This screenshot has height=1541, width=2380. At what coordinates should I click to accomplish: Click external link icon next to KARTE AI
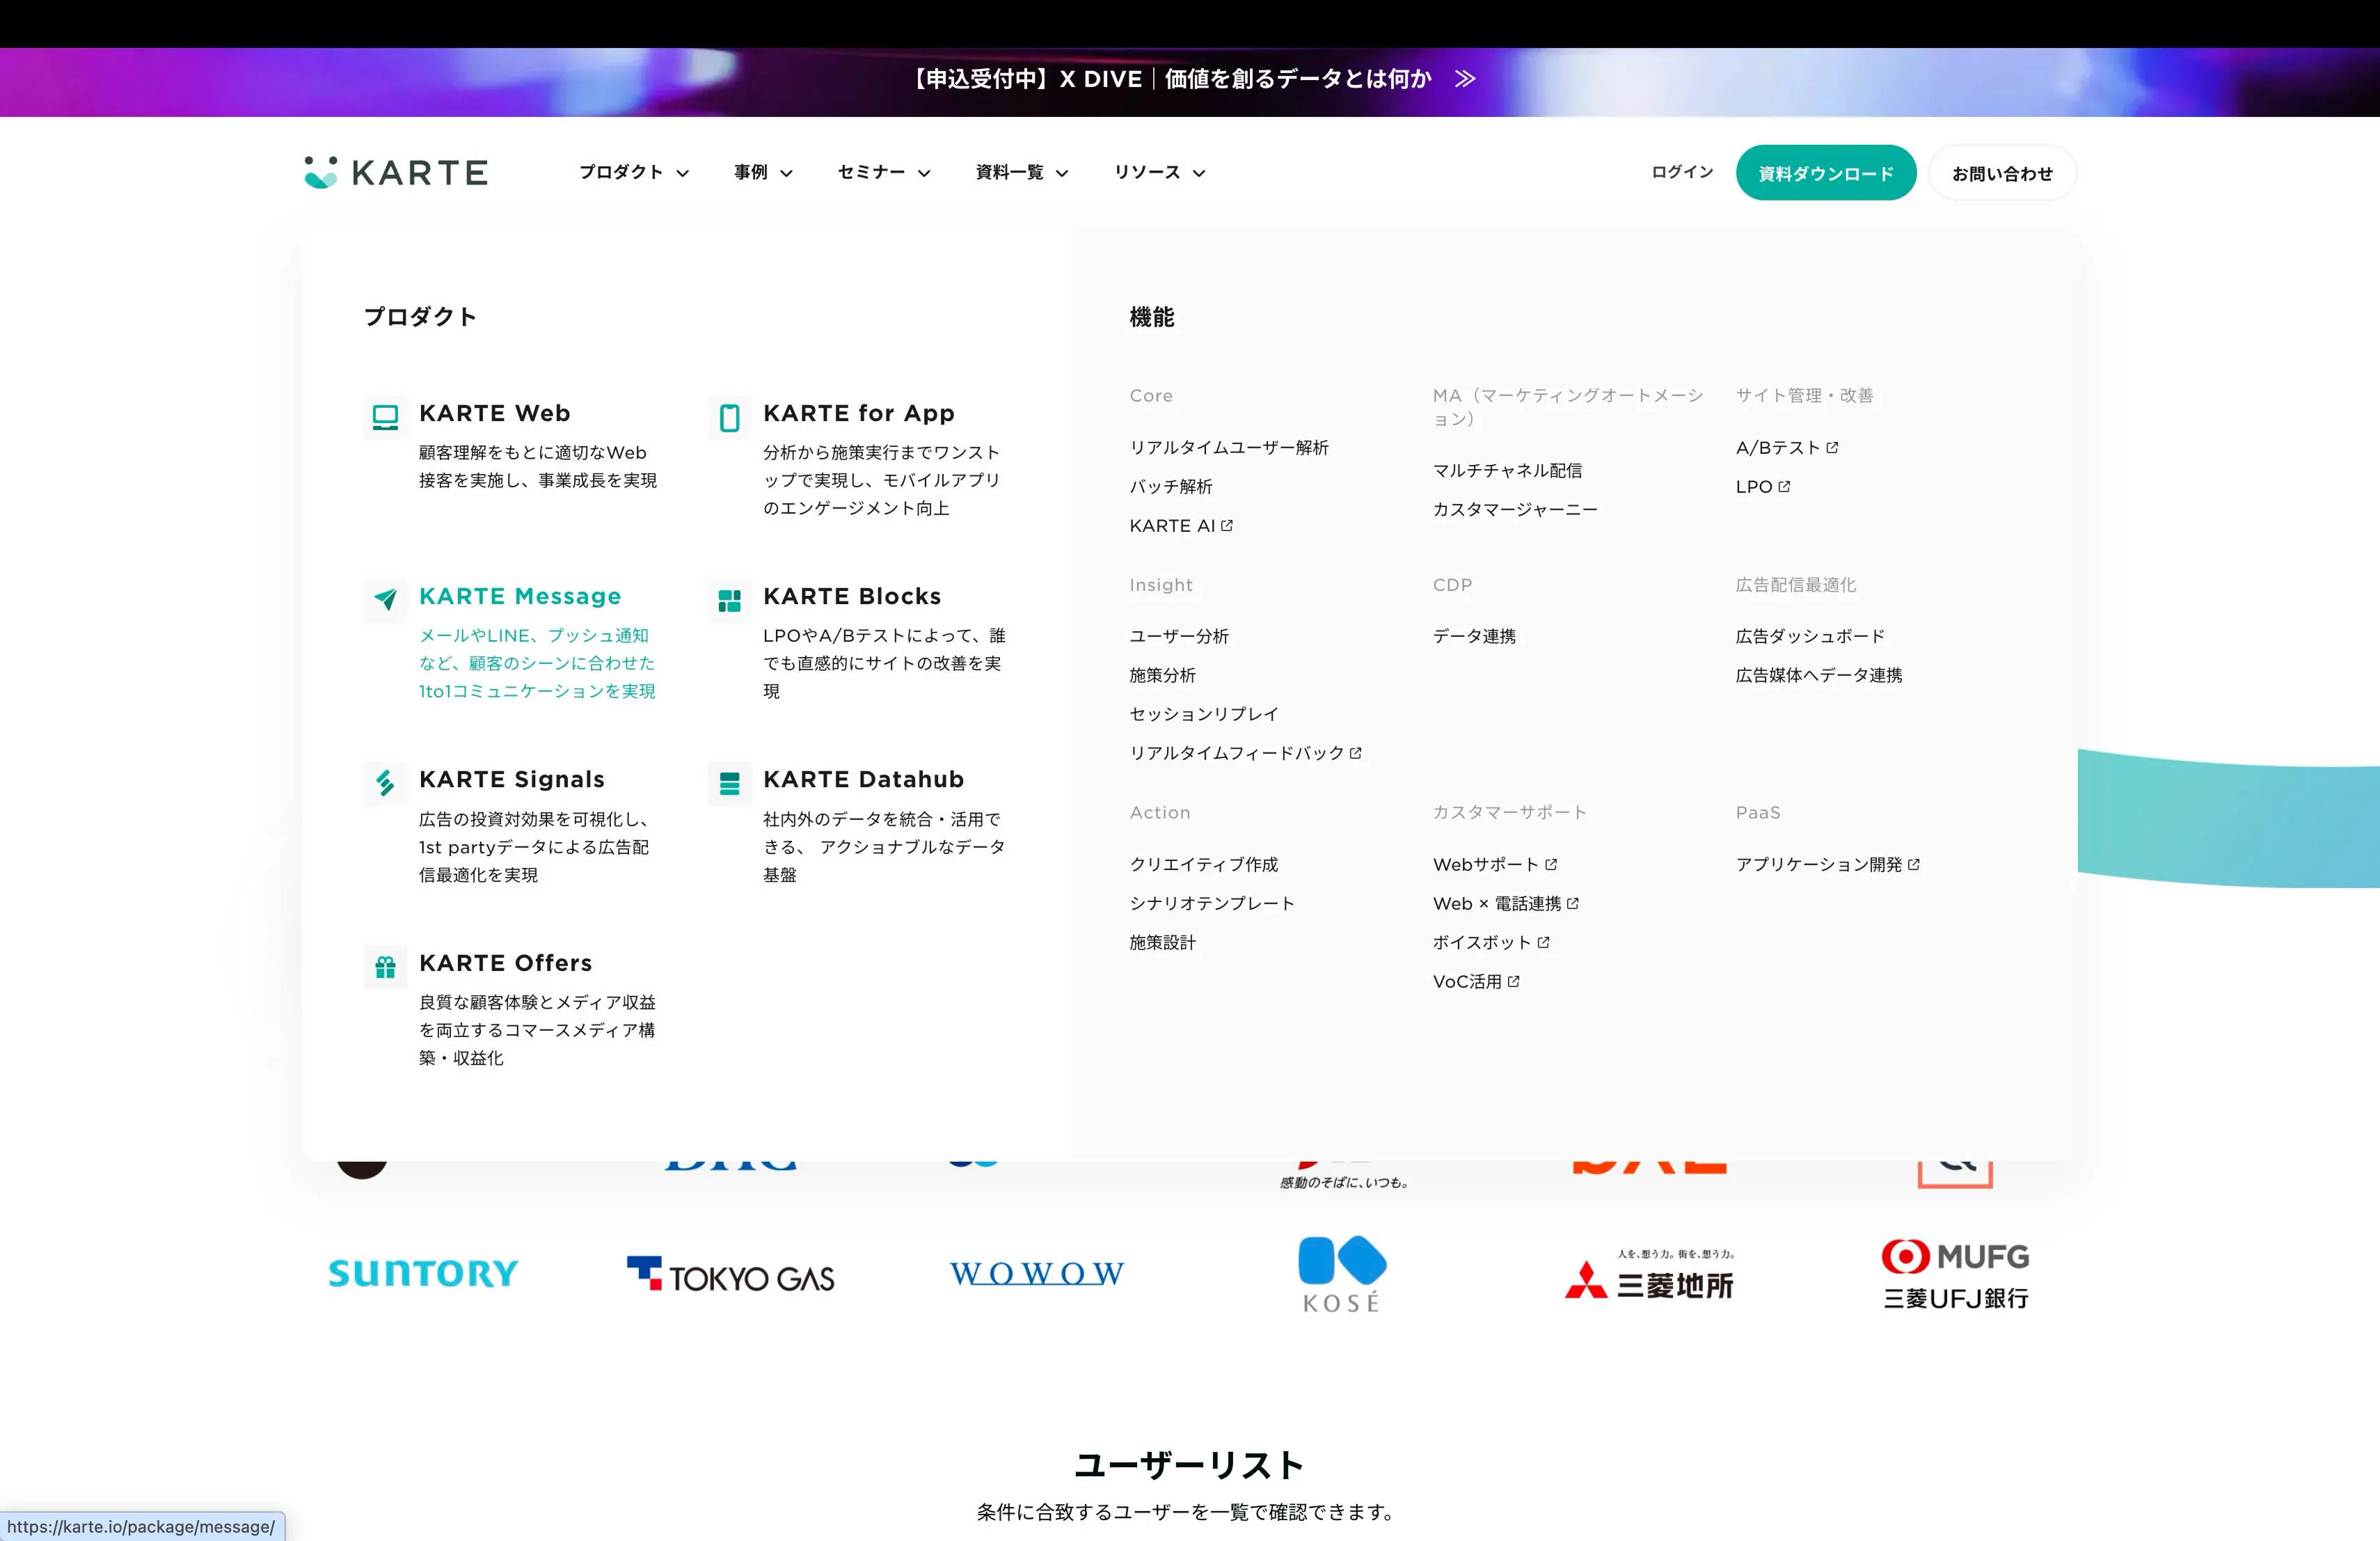coord(1227,525)
